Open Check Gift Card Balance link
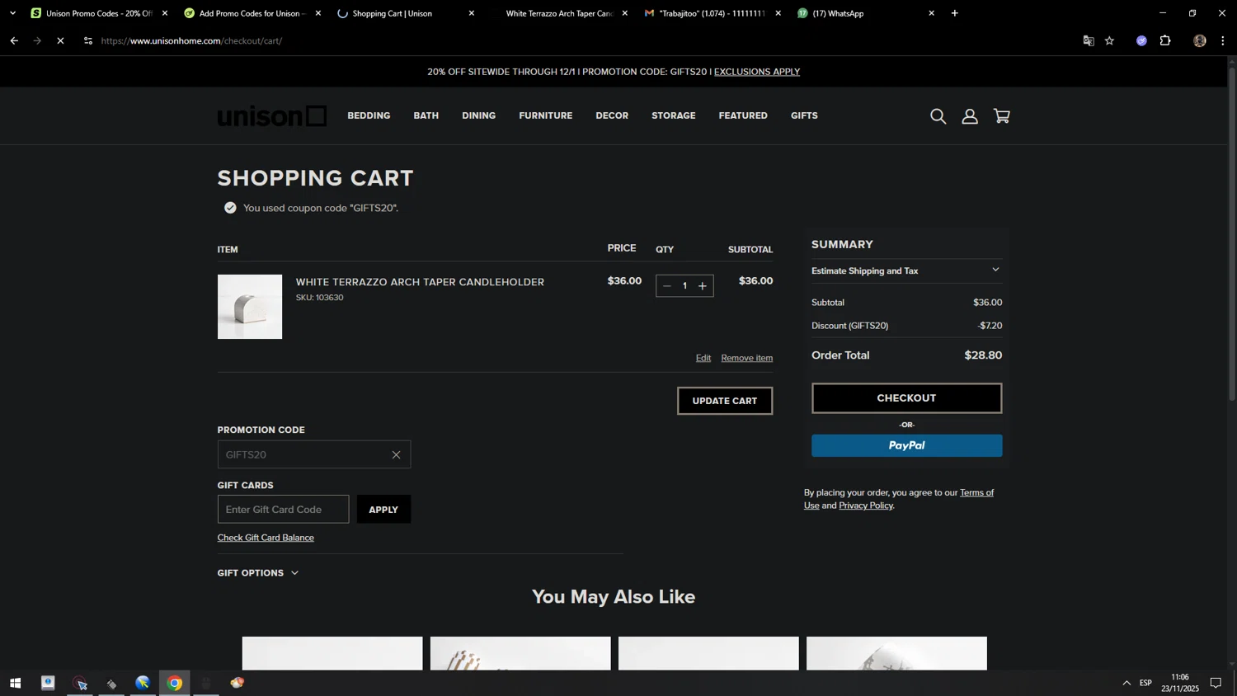Screen dimensions: 1237x696 (266, 538)
